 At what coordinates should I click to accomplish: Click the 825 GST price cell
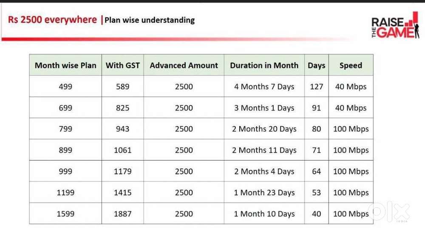122,108
